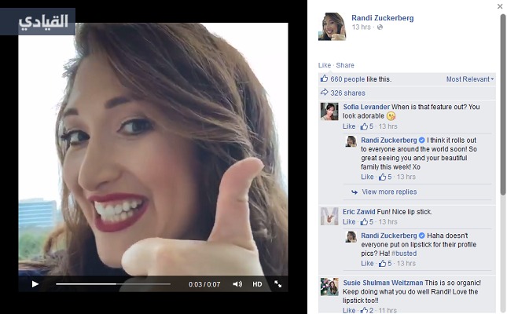Click thumbs-up count on Randi's rollout reply
Viewport: 507px width, 314px height.
(385, 177)
